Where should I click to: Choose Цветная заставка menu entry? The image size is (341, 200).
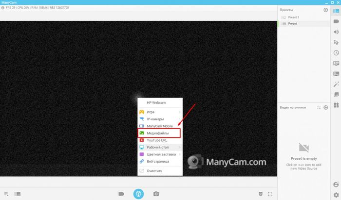click(160, 154)
